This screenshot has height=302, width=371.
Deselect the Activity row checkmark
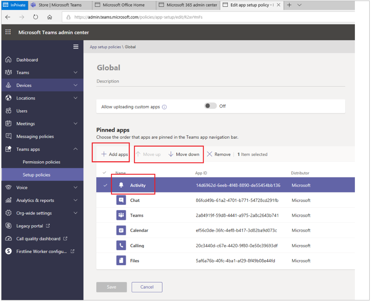pos(105,185)
